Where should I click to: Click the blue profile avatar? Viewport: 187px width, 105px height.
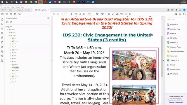[184, 10]
